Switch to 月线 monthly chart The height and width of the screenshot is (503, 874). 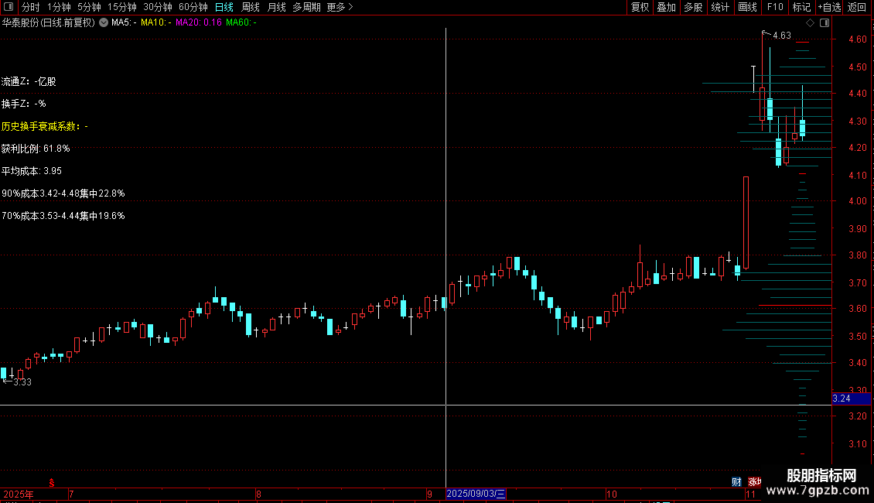click(x=276, y=7)
